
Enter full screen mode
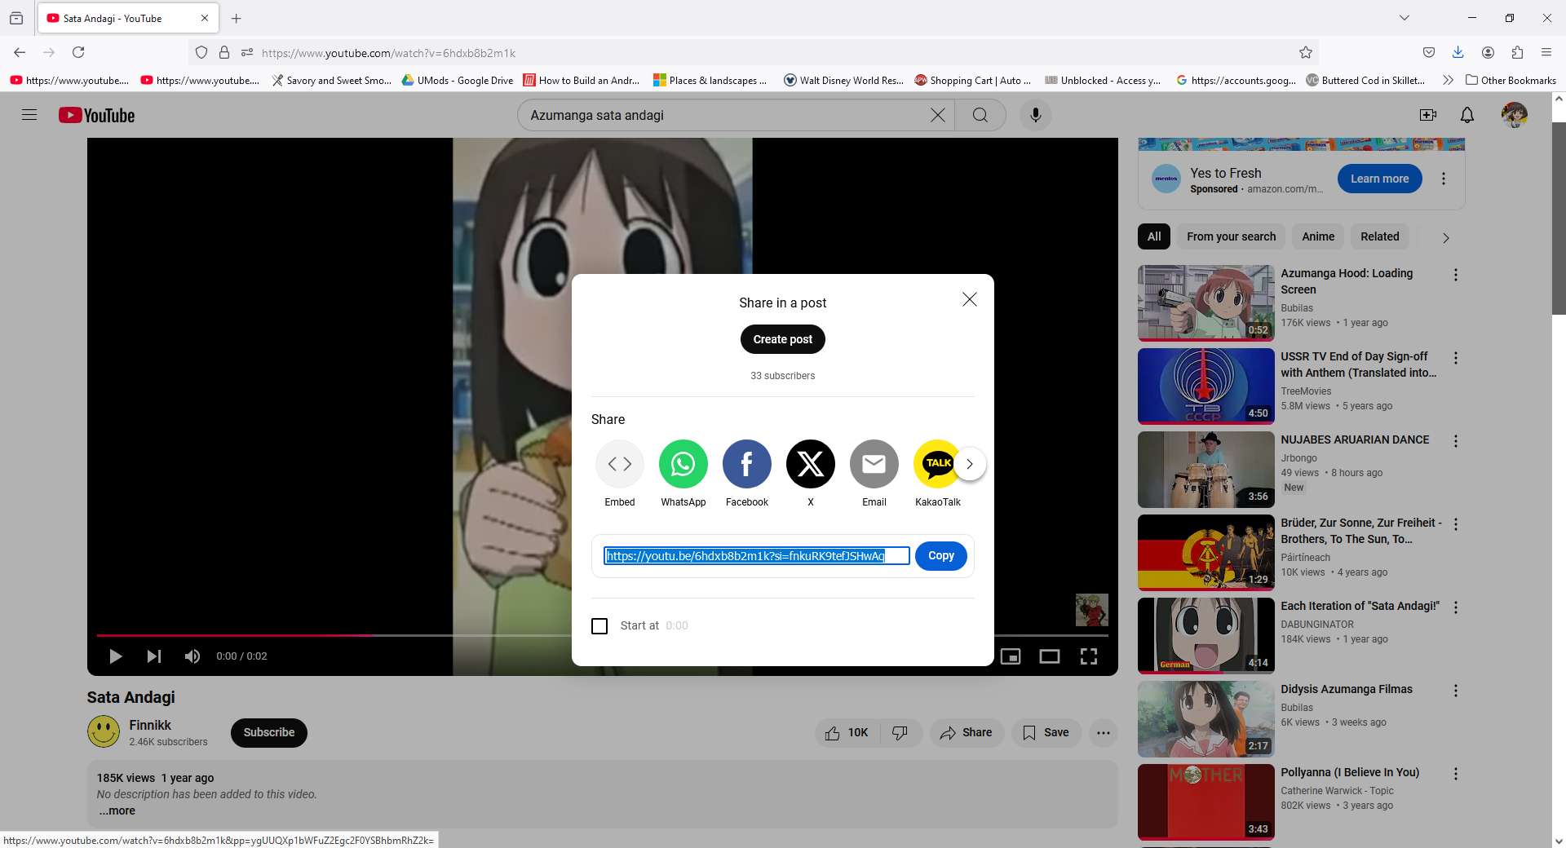point(1089,656)
